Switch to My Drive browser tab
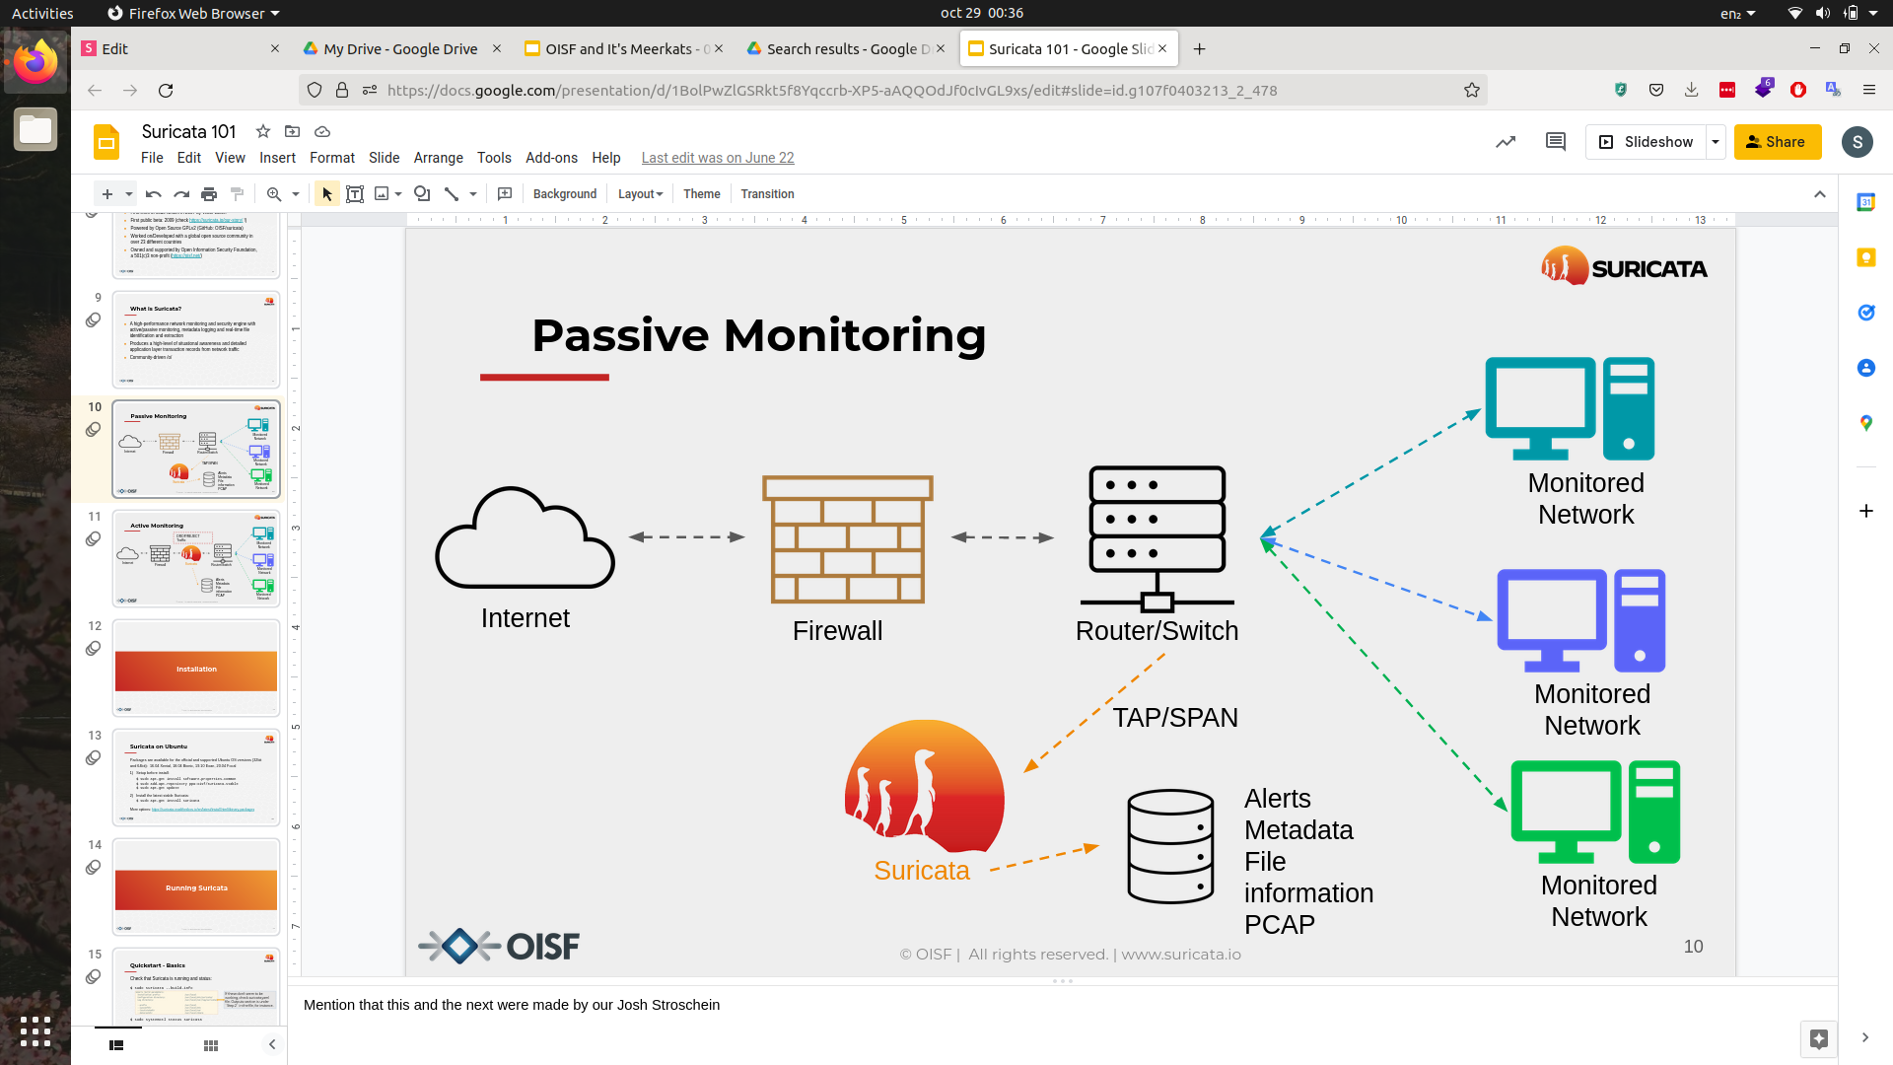Viewport: 1893px width, 1065px height. (400, 48)
